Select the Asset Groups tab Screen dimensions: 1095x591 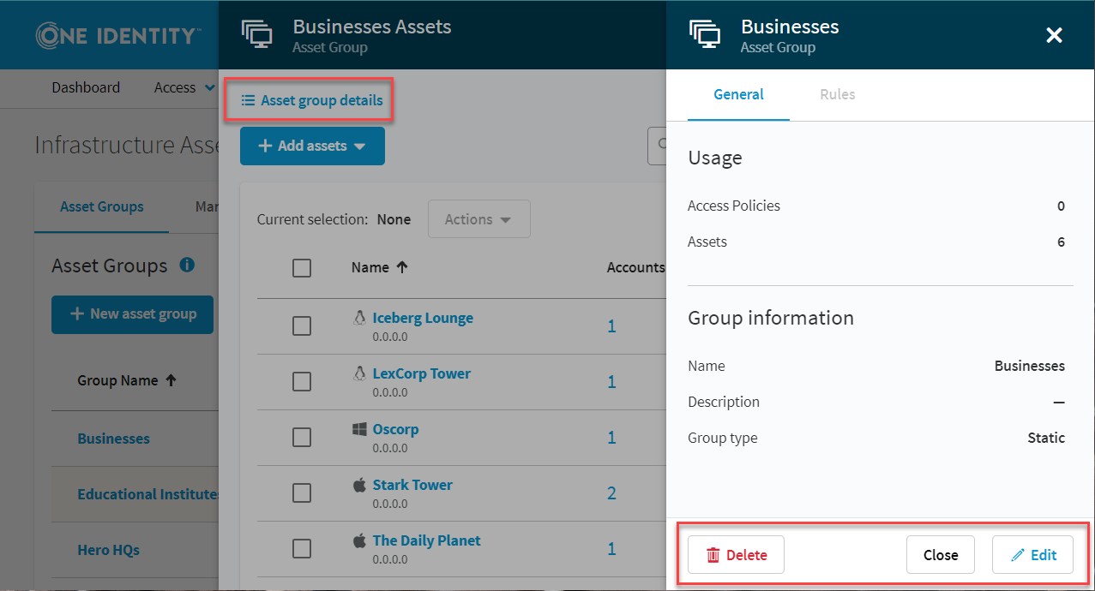102,206
